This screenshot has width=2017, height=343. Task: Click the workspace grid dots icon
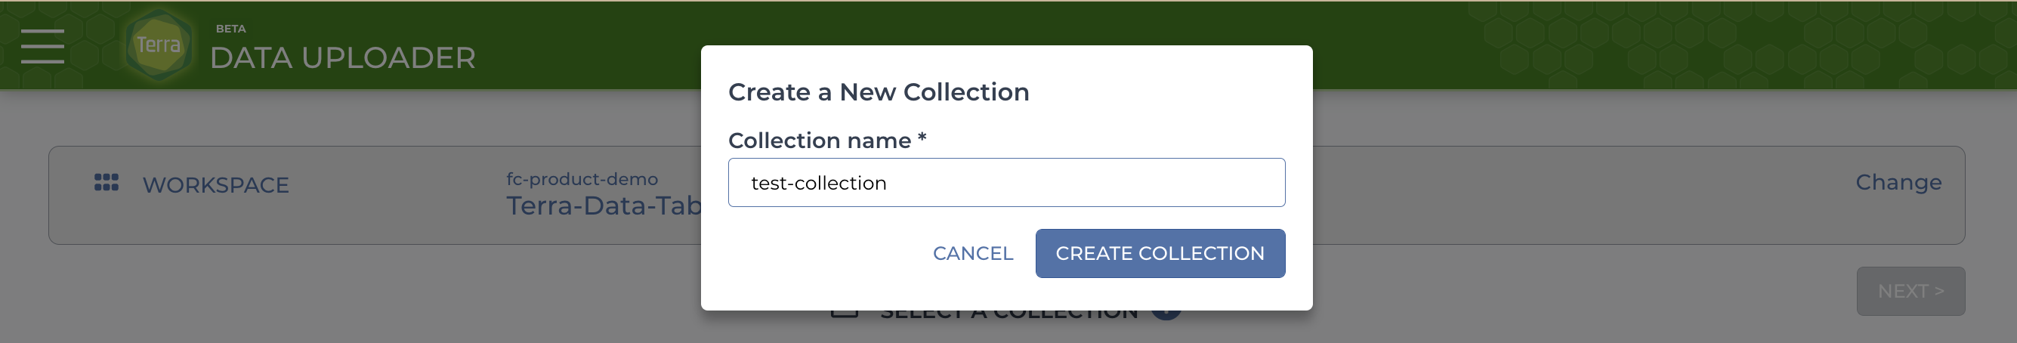107,183
